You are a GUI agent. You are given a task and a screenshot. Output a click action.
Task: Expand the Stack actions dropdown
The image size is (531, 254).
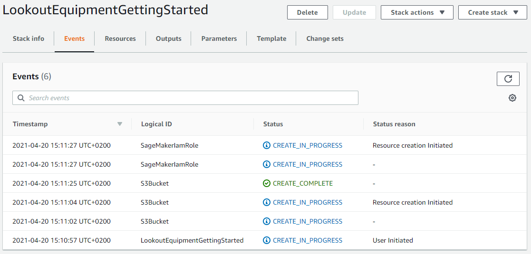pos(417,12)
